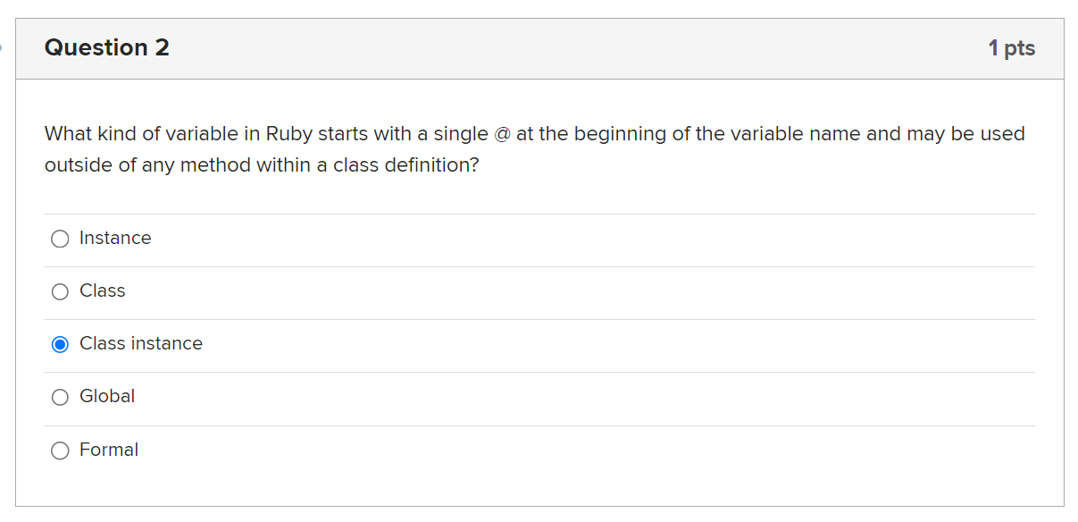Viewport: 1078px width, 522px height.
Task: Click the Instance answer label
Action: [x=115, y=238]
